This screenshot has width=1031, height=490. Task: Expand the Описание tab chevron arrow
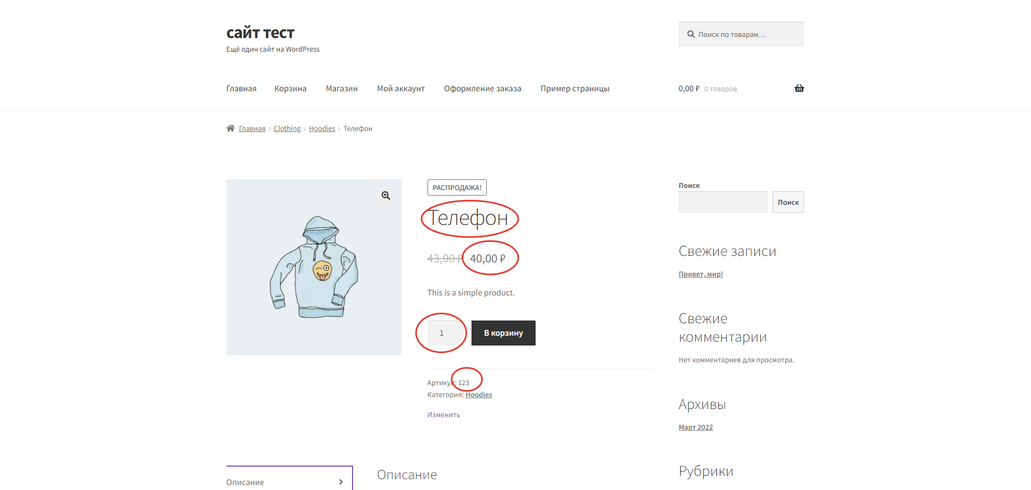click(341, 482)
